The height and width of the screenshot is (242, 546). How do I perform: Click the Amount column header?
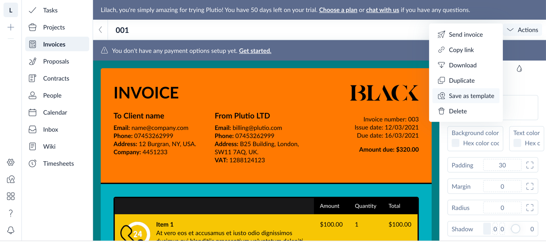pos(330,206)
